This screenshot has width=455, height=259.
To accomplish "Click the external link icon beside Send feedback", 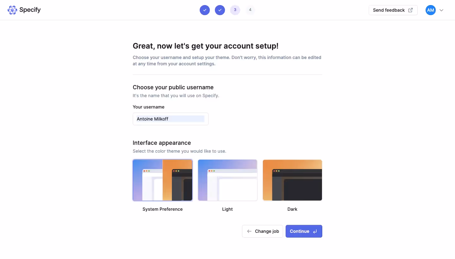I will click(410, 10).
